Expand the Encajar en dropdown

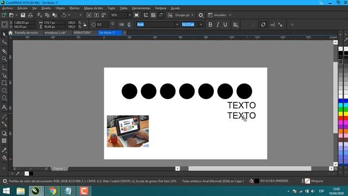(192, 15)
